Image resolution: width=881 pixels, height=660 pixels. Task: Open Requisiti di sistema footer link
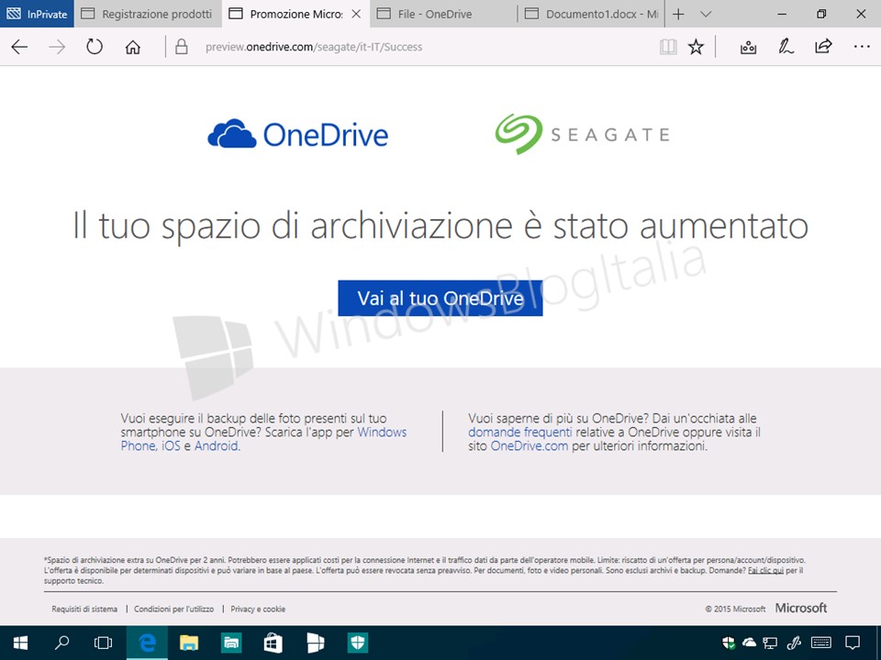(x=84, y=609)
